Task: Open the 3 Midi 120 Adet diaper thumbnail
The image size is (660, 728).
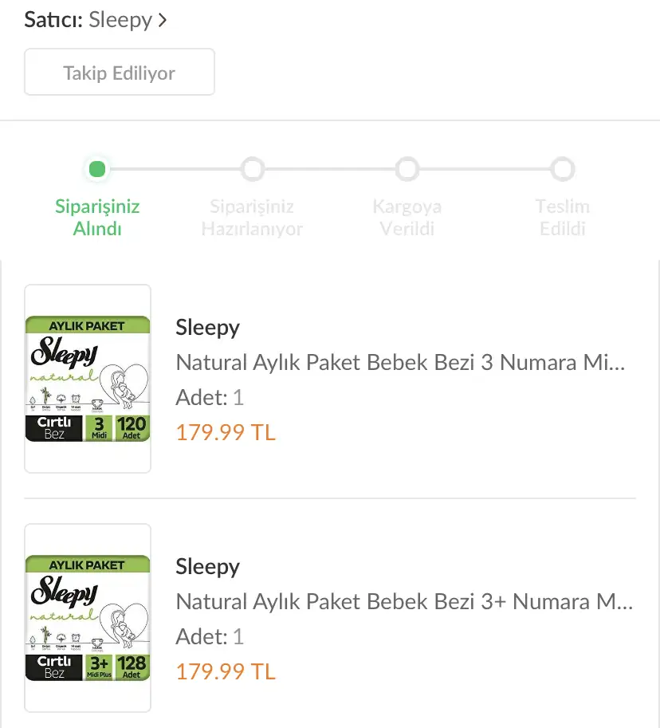Action: coord(88,379)
